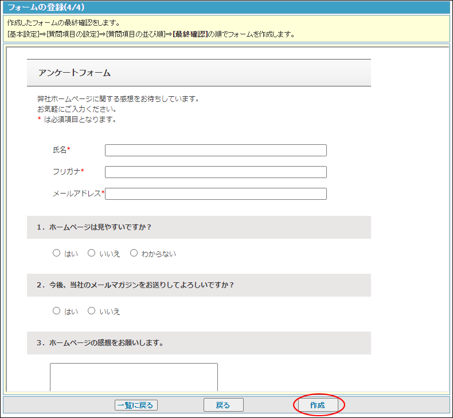Select the わからない radio option

tap(134, 253)
